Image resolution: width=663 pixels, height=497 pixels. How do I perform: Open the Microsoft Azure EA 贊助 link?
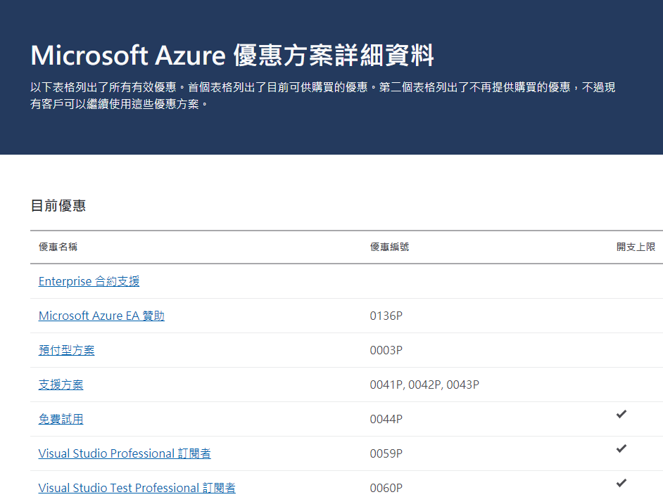(x=101, y=316)
